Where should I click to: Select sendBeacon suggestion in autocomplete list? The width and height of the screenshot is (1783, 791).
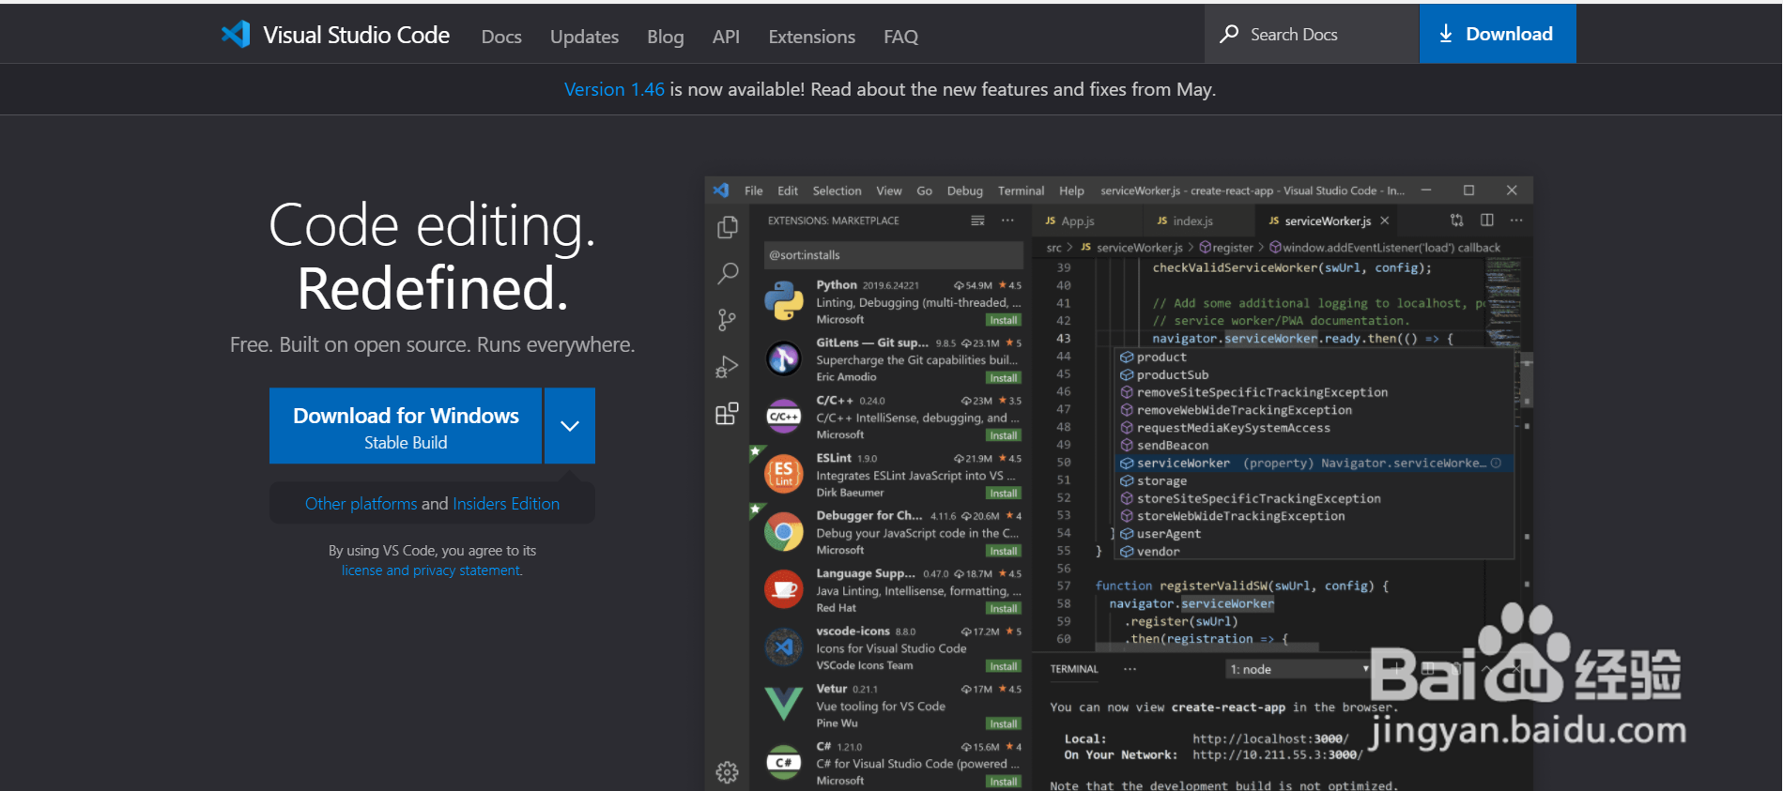click(x=1314, y=446)
